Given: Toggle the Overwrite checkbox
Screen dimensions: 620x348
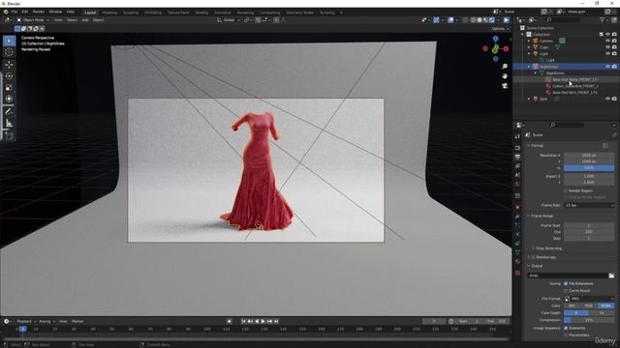Looking at the screenshot, I should point(566,328).
